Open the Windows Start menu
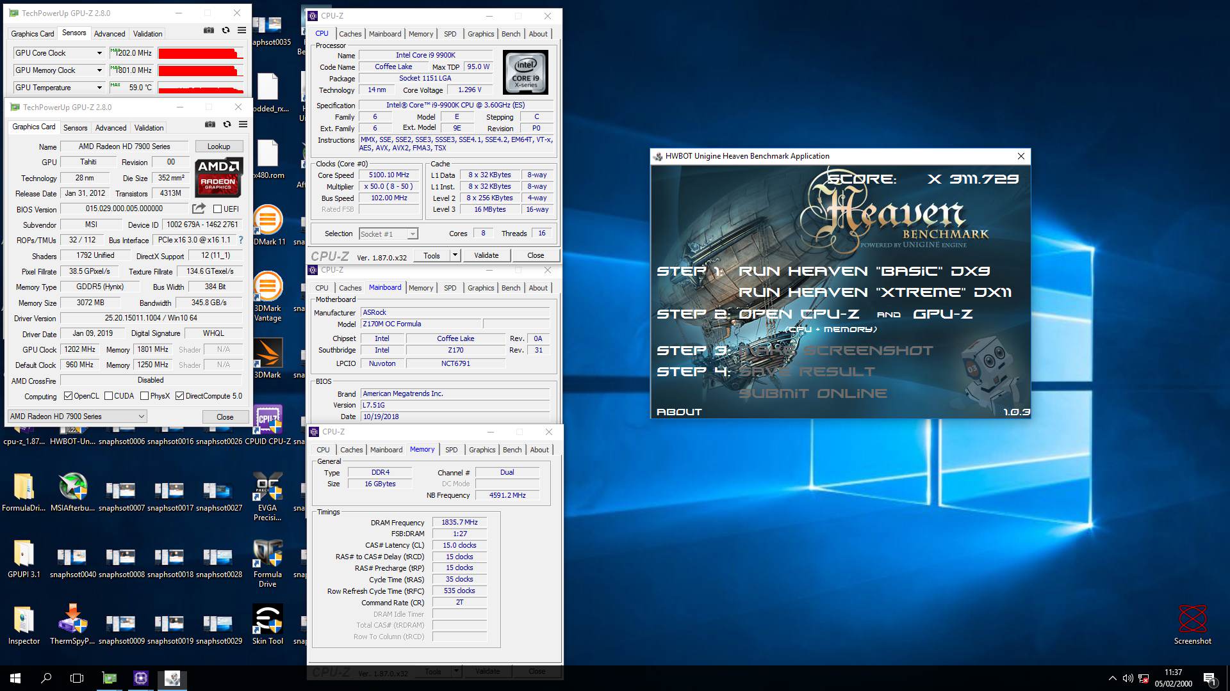 click(15, 678)
